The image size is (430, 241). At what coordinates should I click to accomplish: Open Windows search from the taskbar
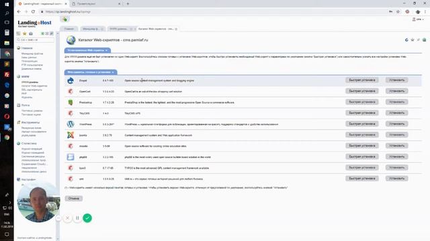click(7, 13)
